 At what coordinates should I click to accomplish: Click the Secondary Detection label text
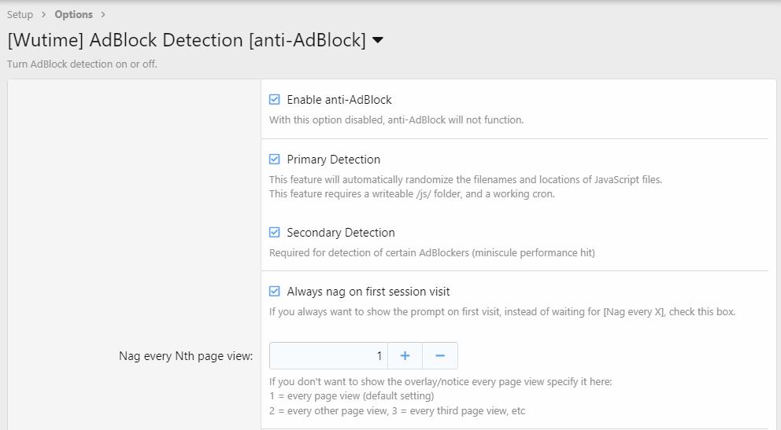(341, 232)
